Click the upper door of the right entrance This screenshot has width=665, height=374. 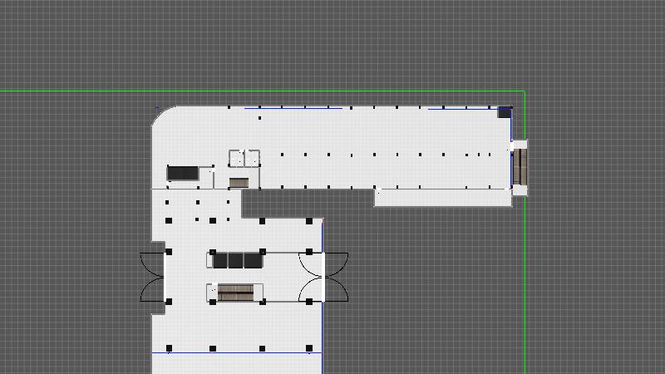[336, 263]
